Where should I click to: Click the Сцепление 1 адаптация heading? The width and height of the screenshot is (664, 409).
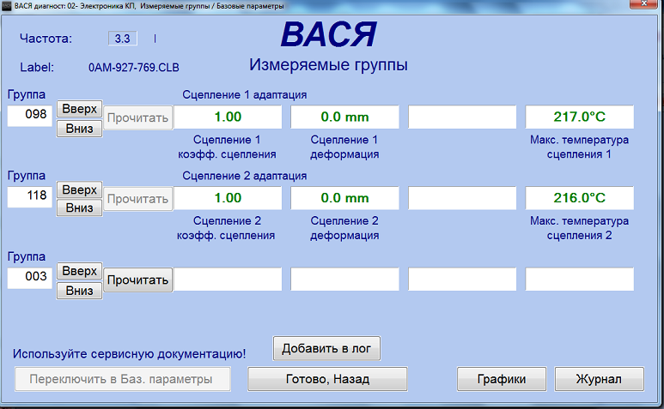244,94
